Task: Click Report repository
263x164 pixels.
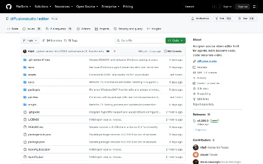Action: tap(203, 104)
